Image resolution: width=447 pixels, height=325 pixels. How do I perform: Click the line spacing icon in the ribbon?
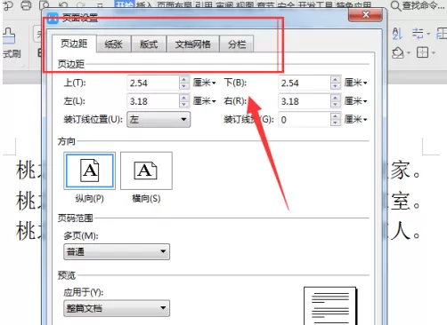pos(418,34)
